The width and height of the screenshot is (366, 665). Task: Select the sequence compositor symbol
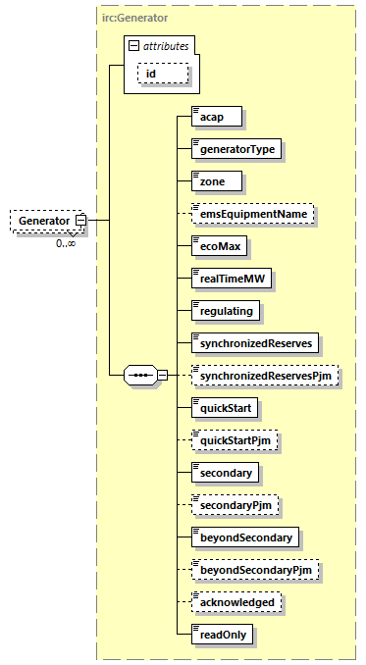click(140, 375)
